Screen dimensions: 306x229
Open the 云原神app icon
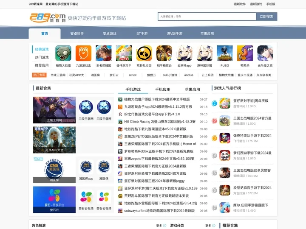pyautogui.click(x=184, y=53)
